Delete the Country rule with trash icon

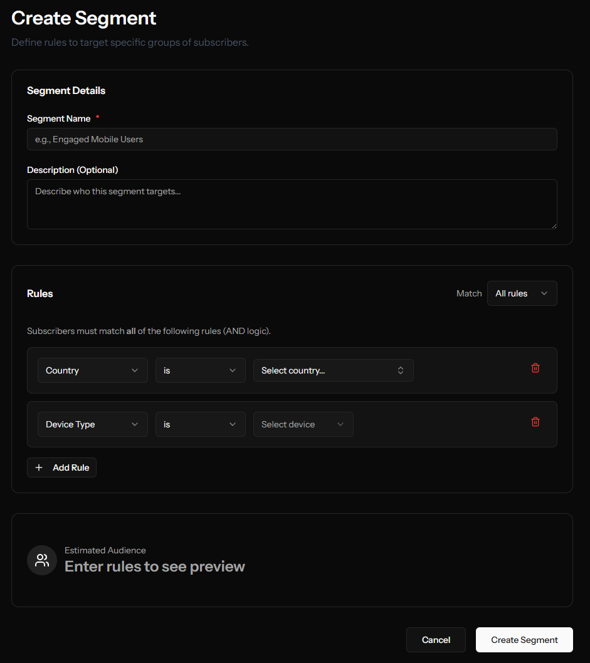point(535,368)
